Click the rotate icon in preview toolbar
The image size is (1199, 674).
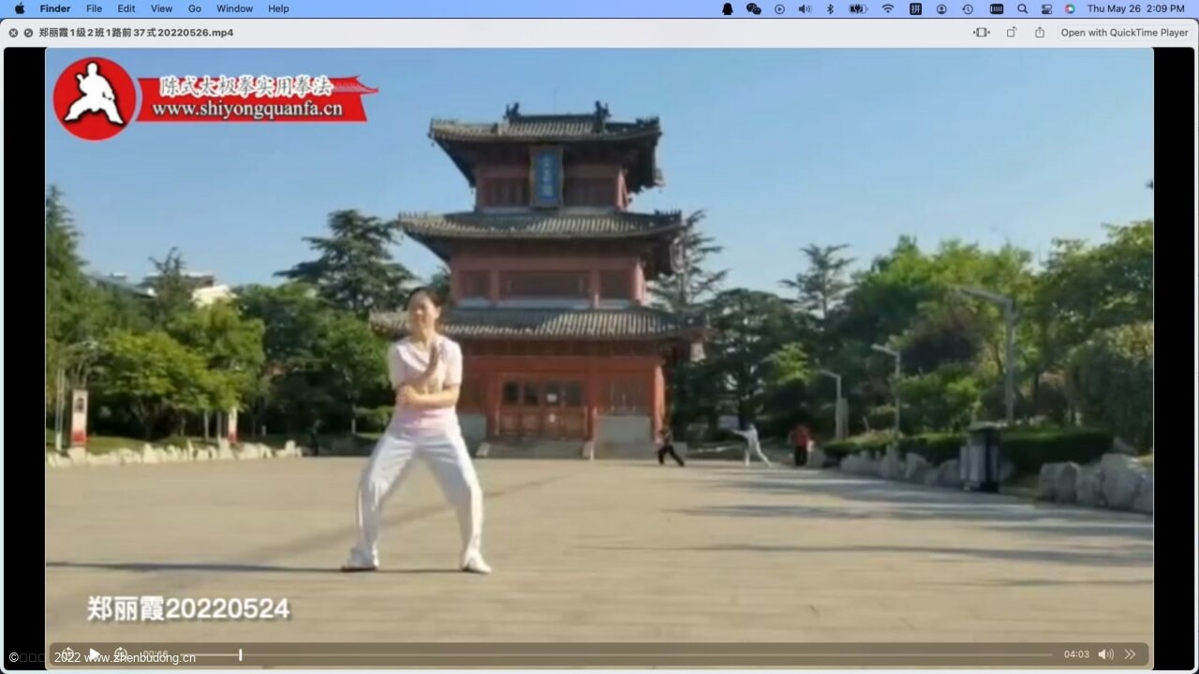tap(1012, 33)
